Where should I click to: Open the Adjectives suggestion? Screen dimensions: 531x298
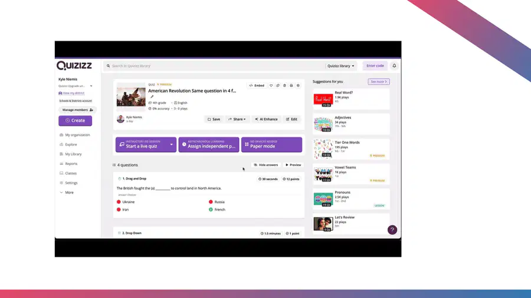coord(351,124)
